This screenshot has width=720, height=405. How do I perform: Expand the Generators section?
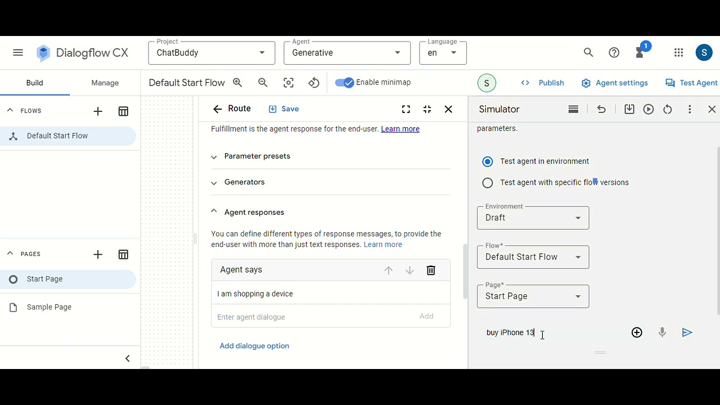331,182
